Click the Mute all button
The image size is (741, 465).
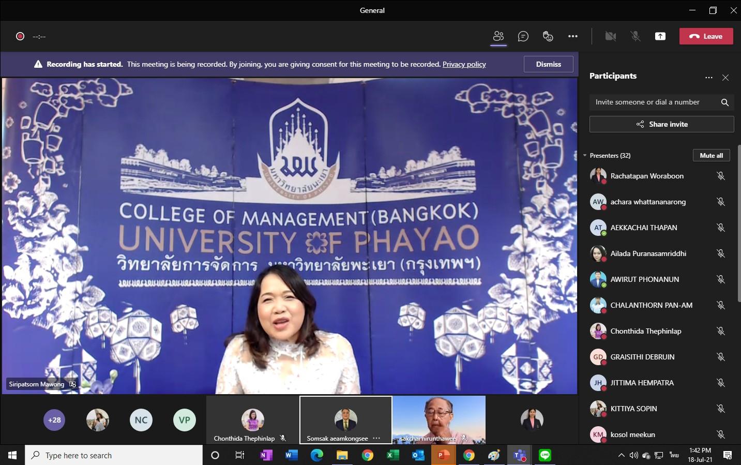coord(712,155)
